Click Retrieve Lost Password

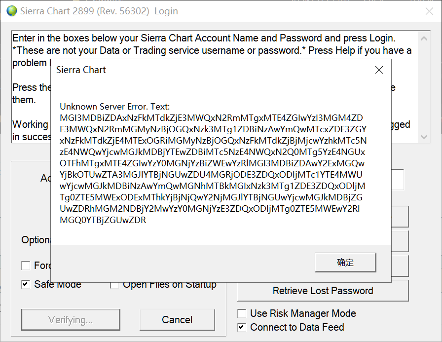(x=323, y=291)
